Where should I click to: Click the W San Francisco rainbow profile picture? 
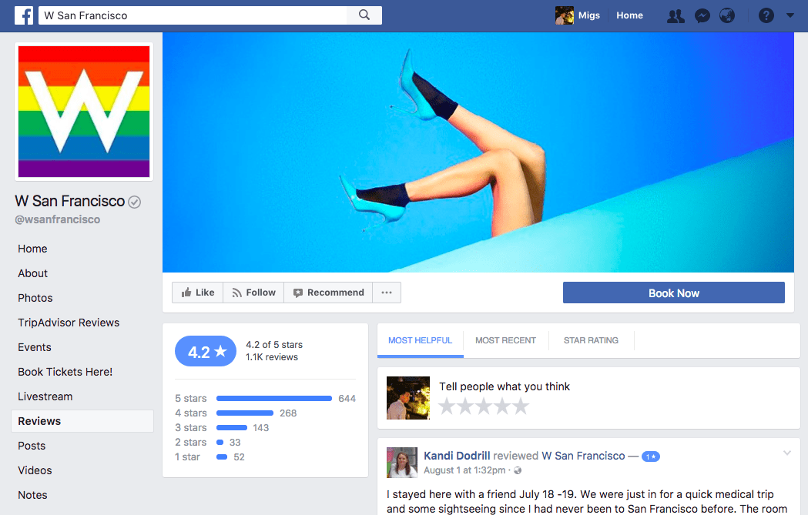(84, 112)
